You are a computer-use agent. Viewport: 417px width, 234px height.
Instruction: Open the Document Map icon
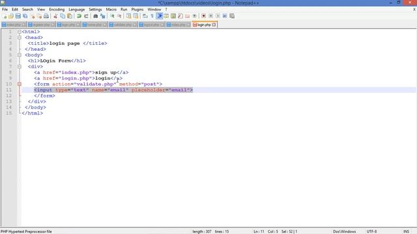(173, 16)
